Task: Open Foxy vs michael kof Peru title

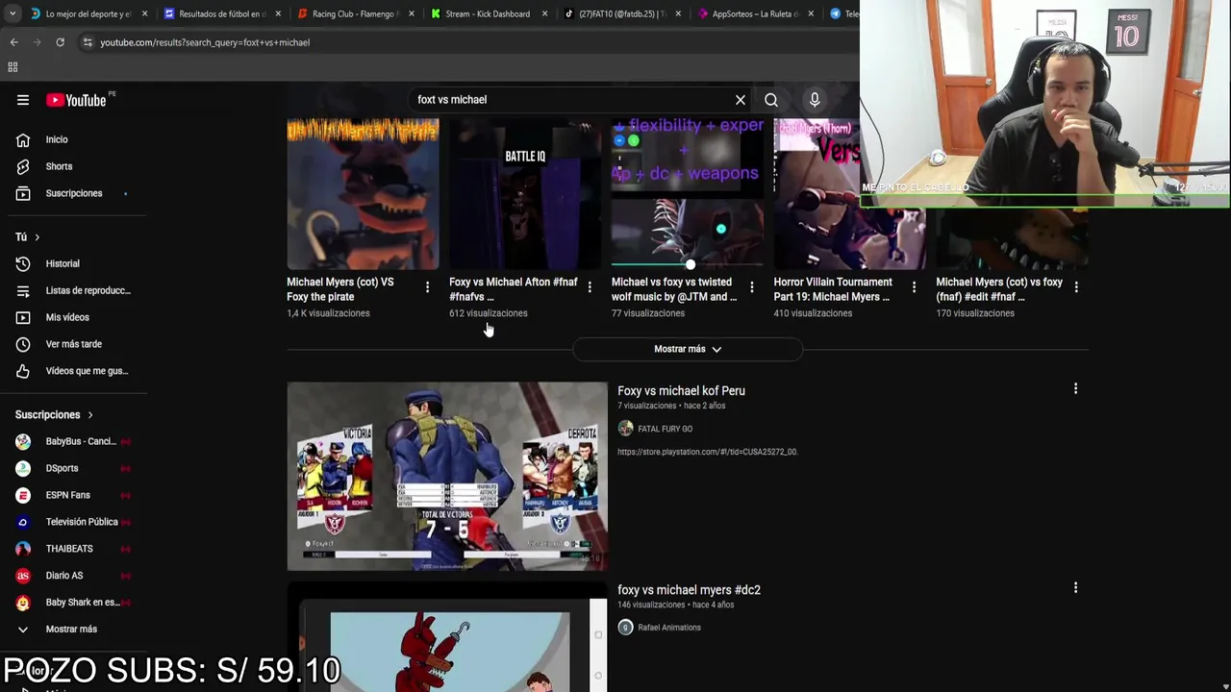Action: pyautogui.click(x=681, y=391)
